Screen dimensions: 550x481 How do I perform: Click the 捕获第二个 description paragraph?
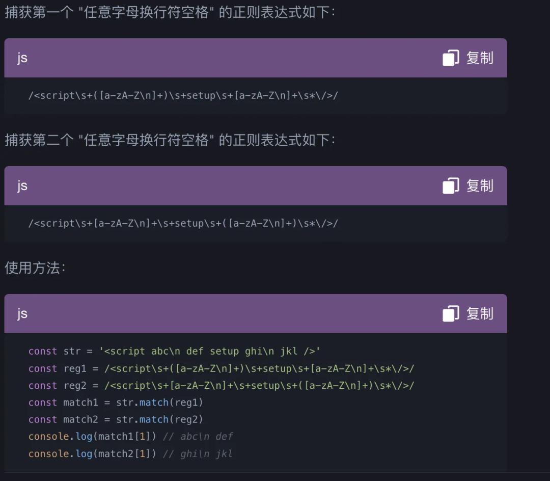170,140
